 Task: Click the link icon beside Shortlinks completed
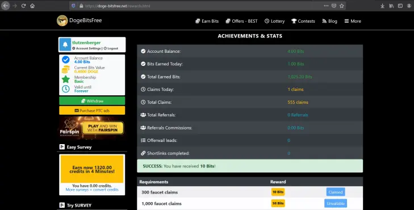143,153
